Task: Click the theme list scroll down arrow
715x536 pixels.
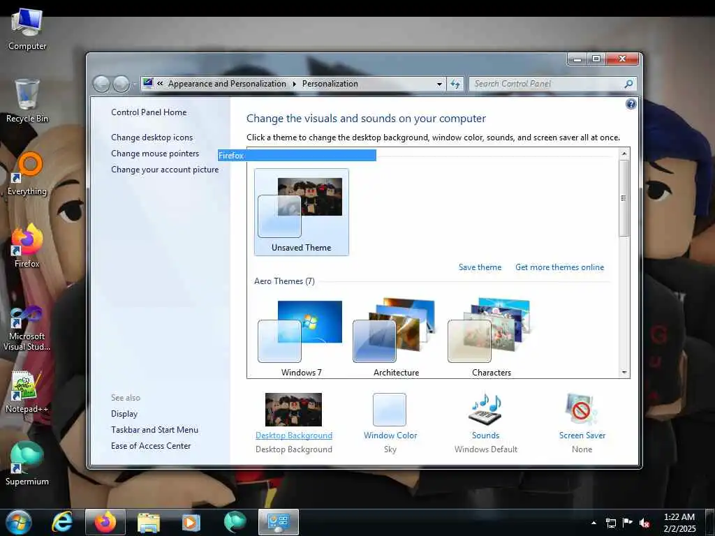Action: (x=624, y=373)
